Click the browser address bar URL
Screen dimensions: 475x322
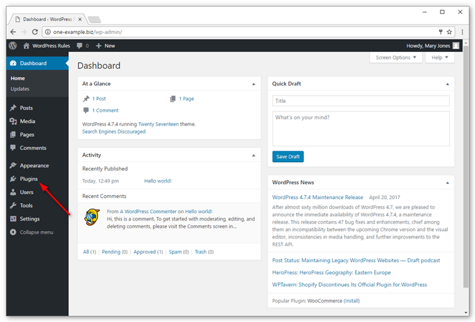tap(88, 32)
